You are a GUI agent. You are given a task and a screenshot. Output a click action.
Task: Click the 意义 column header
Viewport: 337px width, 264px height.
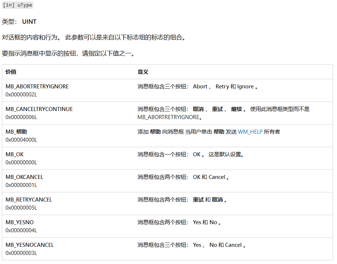(143, 72)
